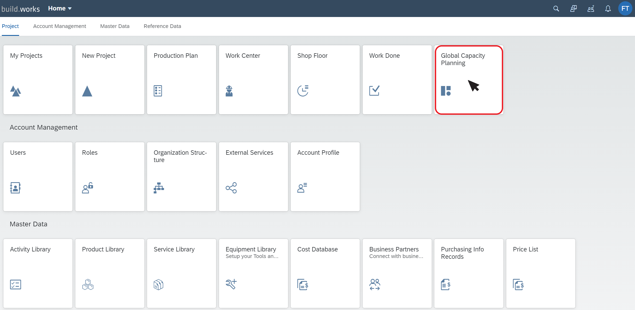The image size is (635, 310).
Task: Click the Equipment Library wrench icon
Action: [231, 284]
